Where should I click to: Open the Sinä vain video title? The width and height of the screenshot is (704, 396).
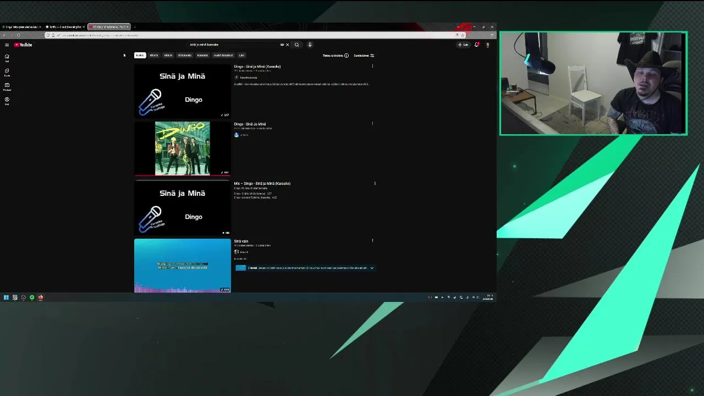coord(241,241)
